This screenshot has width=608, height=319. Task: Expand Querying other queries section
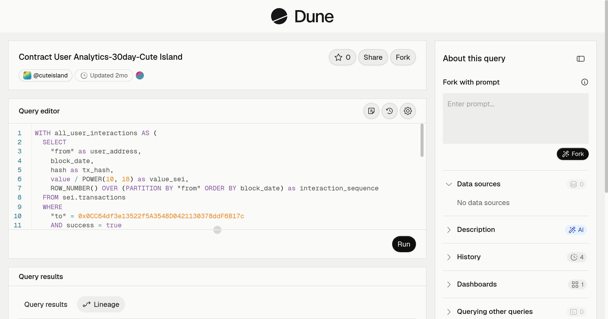(449, 312)
